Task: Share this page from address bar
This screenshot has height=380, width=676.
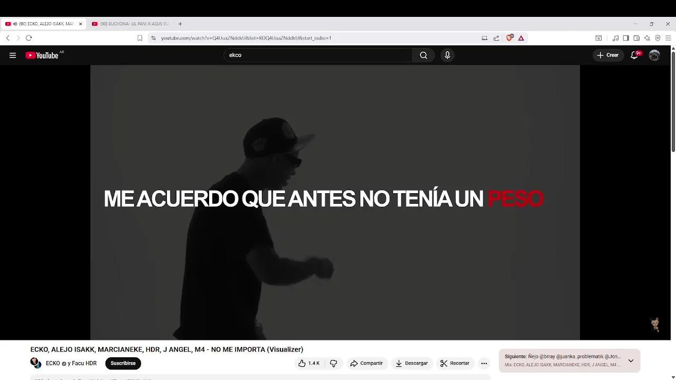Action: click(x=496, y=38)
